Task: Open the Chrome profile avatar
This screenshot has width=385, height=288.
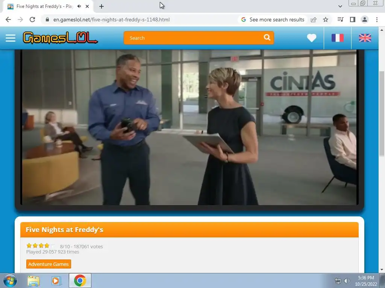Action: pyautogui.click(x=365, y=19)
